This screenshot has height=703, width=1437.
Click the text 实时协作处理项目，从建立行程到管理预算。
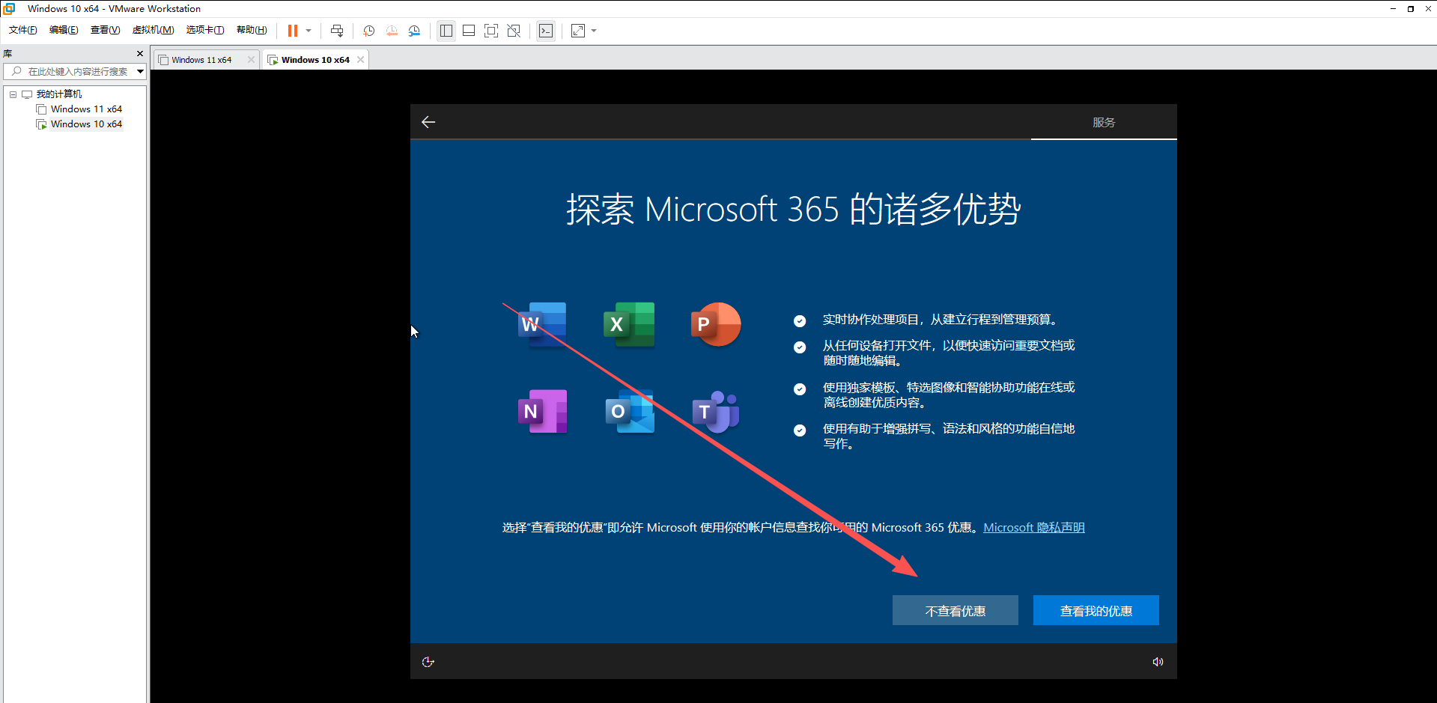tap(942, 320)
